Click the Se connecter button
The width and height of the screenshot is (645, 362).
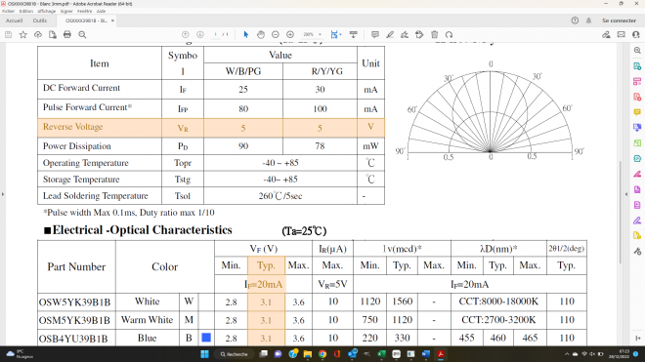point(619,20)
